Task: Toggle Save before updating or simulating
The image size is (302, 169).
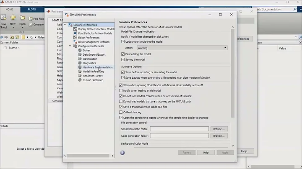Action: [123, 72]
